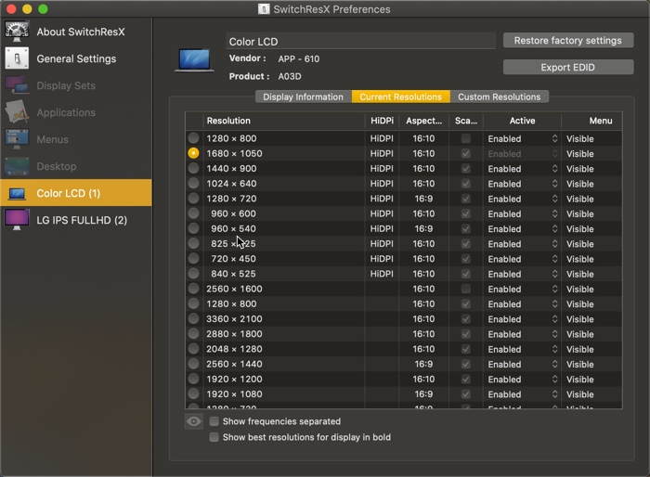Switch to the Current Resolutions tab
650x477 pixels.
[400, 97]
